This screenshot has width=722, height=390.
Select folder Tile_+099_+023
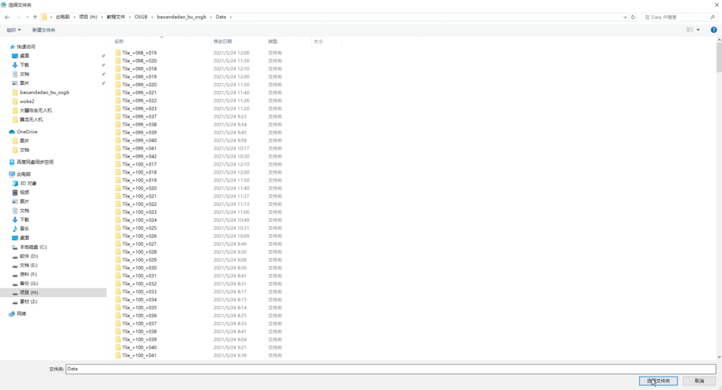point(139,109)
